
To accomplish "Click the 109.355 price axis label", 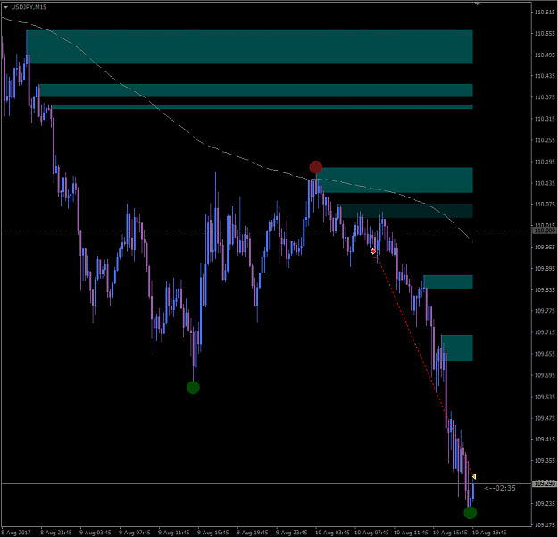I will 545,460.
